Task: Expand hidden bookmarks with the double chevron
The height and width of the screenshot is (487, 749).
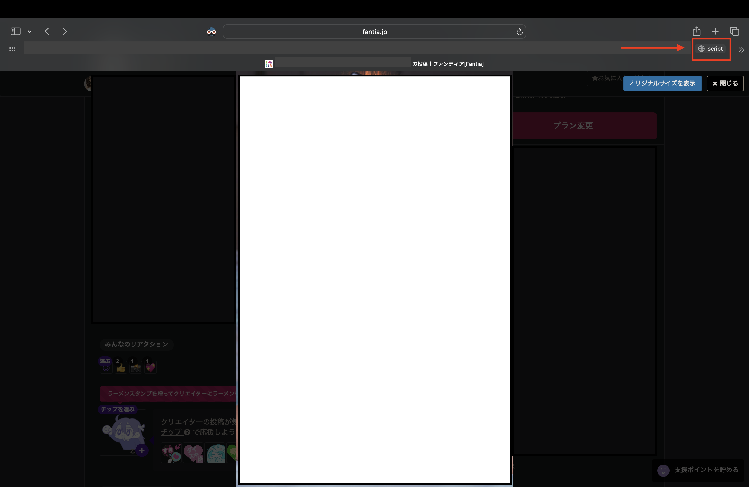Action: [x=741, y=50]
